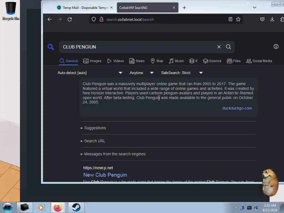This screenshot has width=284, height=213.
Task: Click the SearXNG logo magnifier icon
Action: (51, 47)
